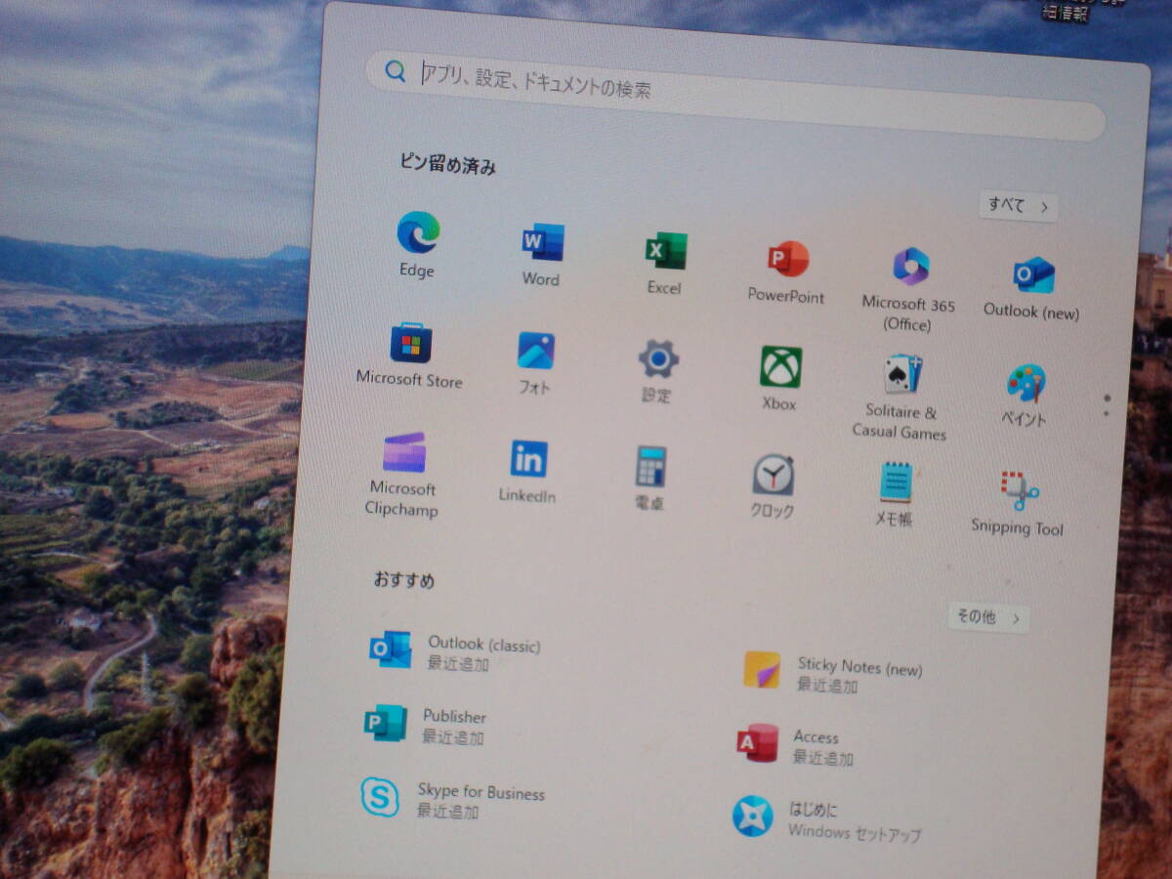Click the おすすめ heading text
This screenshot has height=879, width=1172.
[403, 579]
